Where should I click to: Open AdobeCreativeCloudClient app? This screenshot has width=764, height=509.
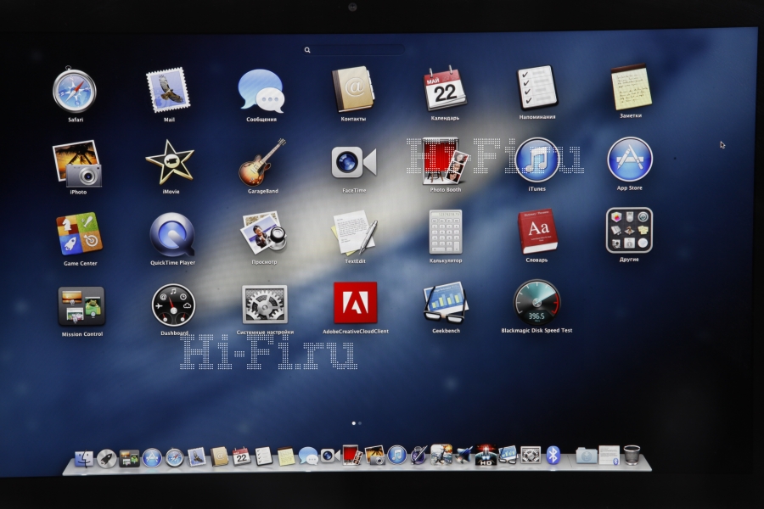click(x=355, y=303)
